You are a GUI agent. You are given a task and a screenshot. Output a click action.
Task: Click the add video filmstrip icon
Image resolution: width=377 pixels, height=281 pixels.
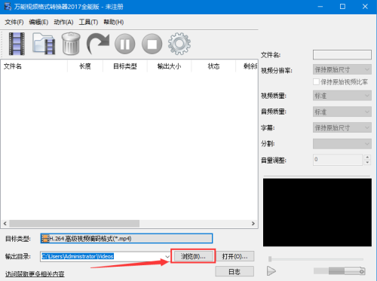(x=17, y=44)
